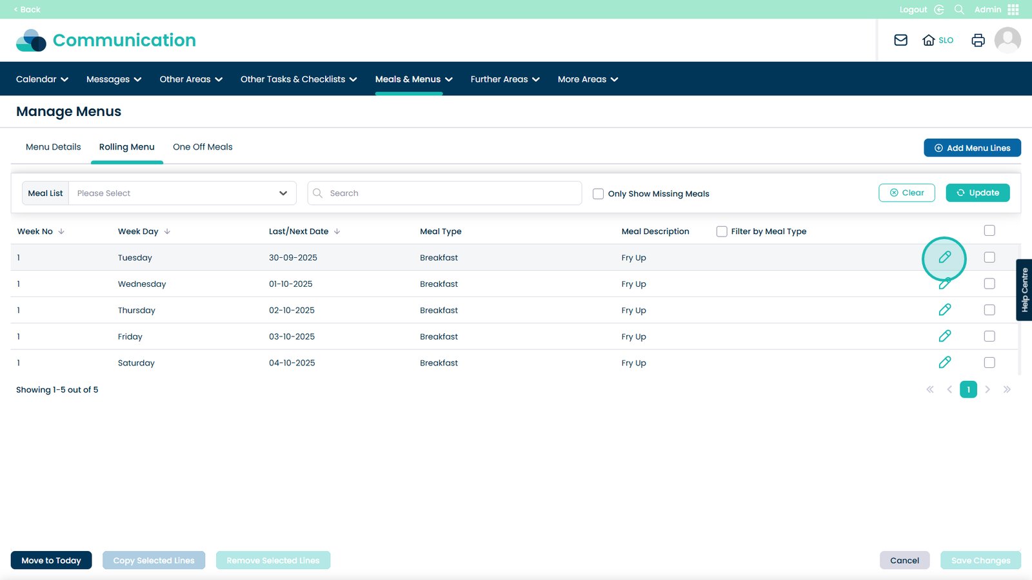Image resolution: width=1032 pixels, height=580 pixels.
Task: Open the Admin apps grid icon
Action: pos(1013,10)
